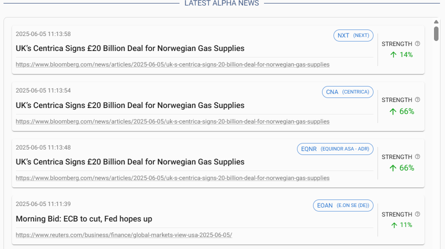
Task: Open the EOAN (E.ON SE (DE)) ticker tag
Action: [x=343, y=205]
